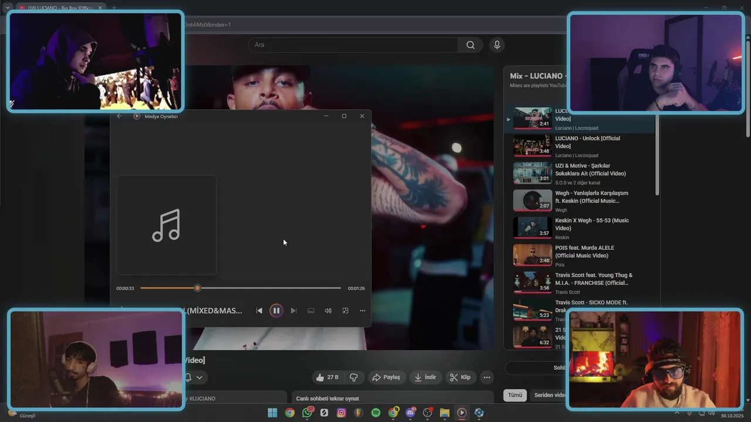Image resolution: width=751 pixels, height=422 pixels.
Task: Open the #LUCIANO hashtag link
Action: coord(202,399)
